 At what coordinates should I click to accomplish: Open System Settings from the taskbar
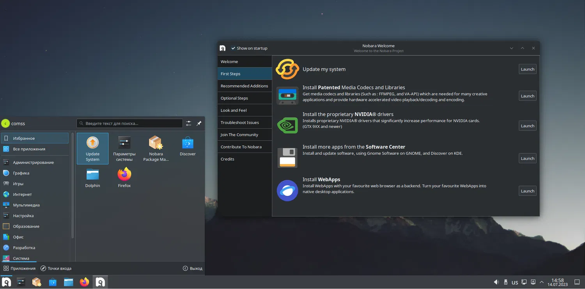click(21, 282)
